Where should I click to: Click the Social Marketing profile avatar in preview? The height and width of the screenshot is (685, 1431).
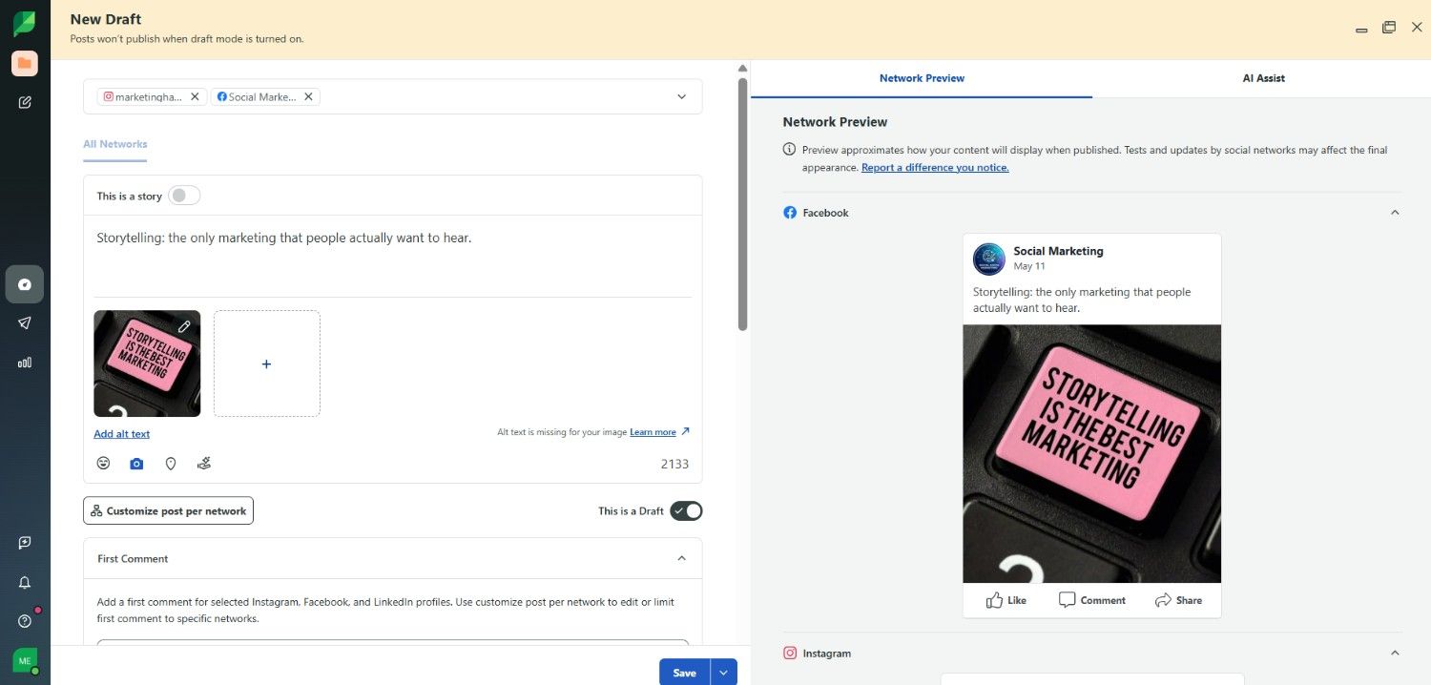coord(989,259)
